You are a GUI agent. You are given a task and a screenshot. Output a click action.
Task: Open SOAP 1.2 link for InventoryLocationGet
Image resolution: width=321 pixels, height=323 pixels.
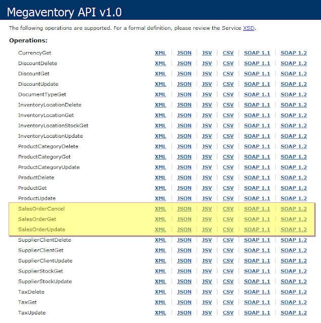(294, 115)
